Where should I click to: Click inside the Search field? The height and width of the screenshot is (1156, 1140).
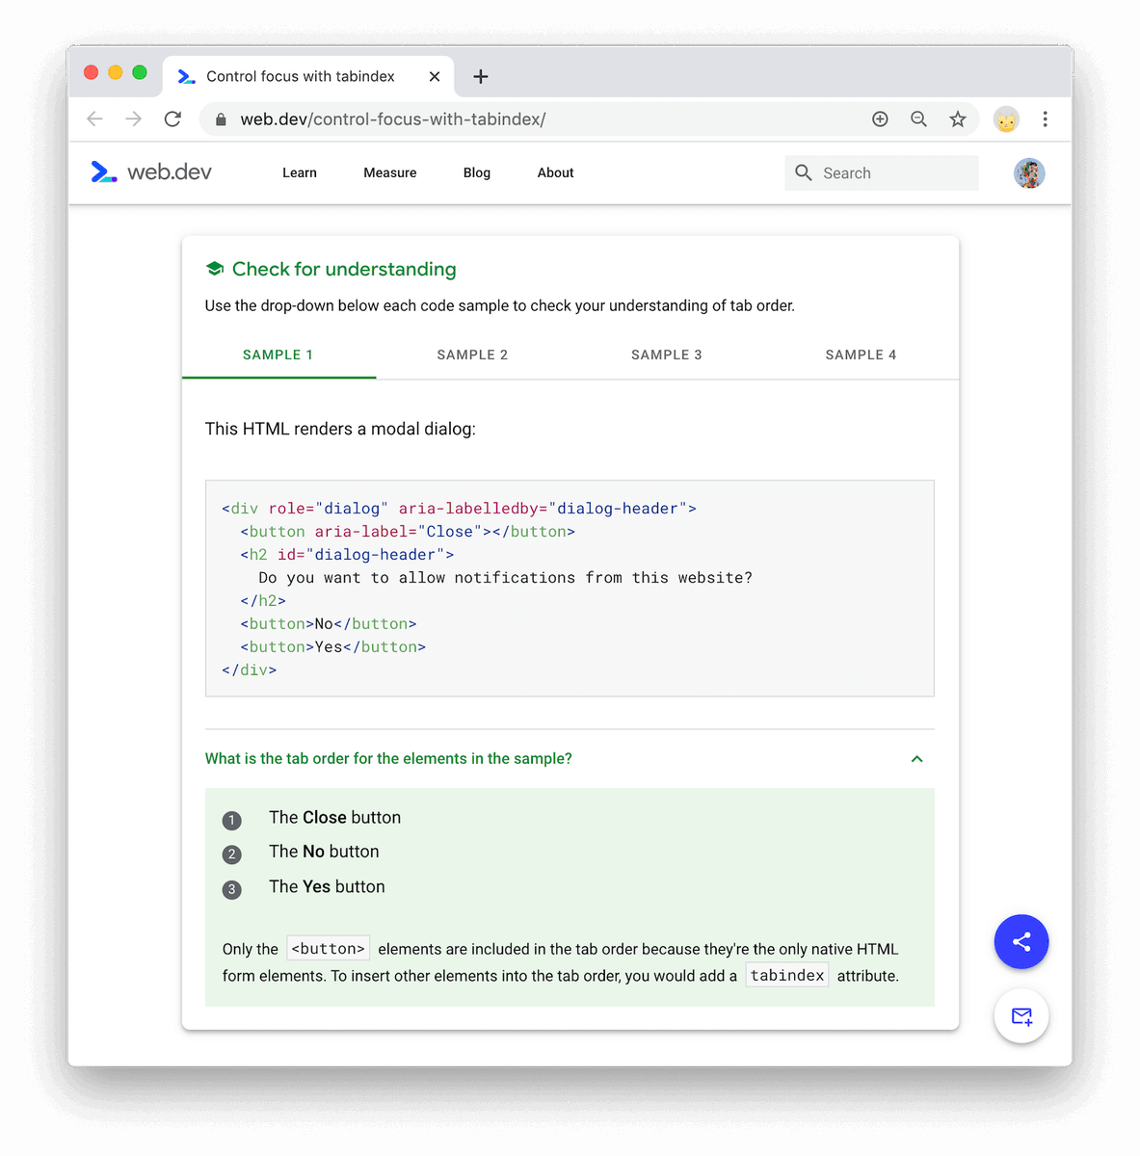click(x=882, y=172)
